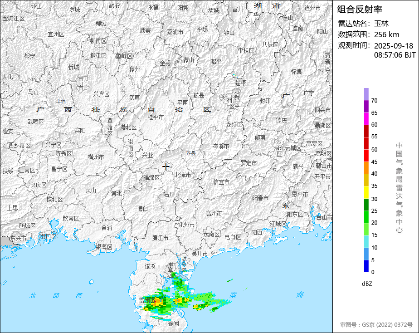Click the 德庆 county label
The height and width of the screenshot is (333, 419).
click(x=282, y=121)
